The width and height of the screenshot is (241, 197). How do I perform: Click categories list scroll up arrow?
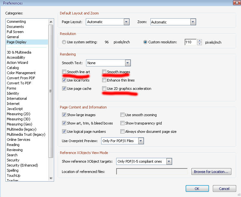point(51,22)
